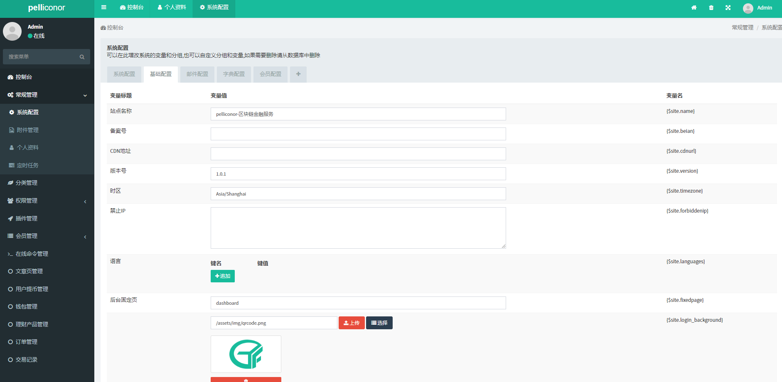
Task: Open 插件管理 sidebar item
Action: coord(47,218)
